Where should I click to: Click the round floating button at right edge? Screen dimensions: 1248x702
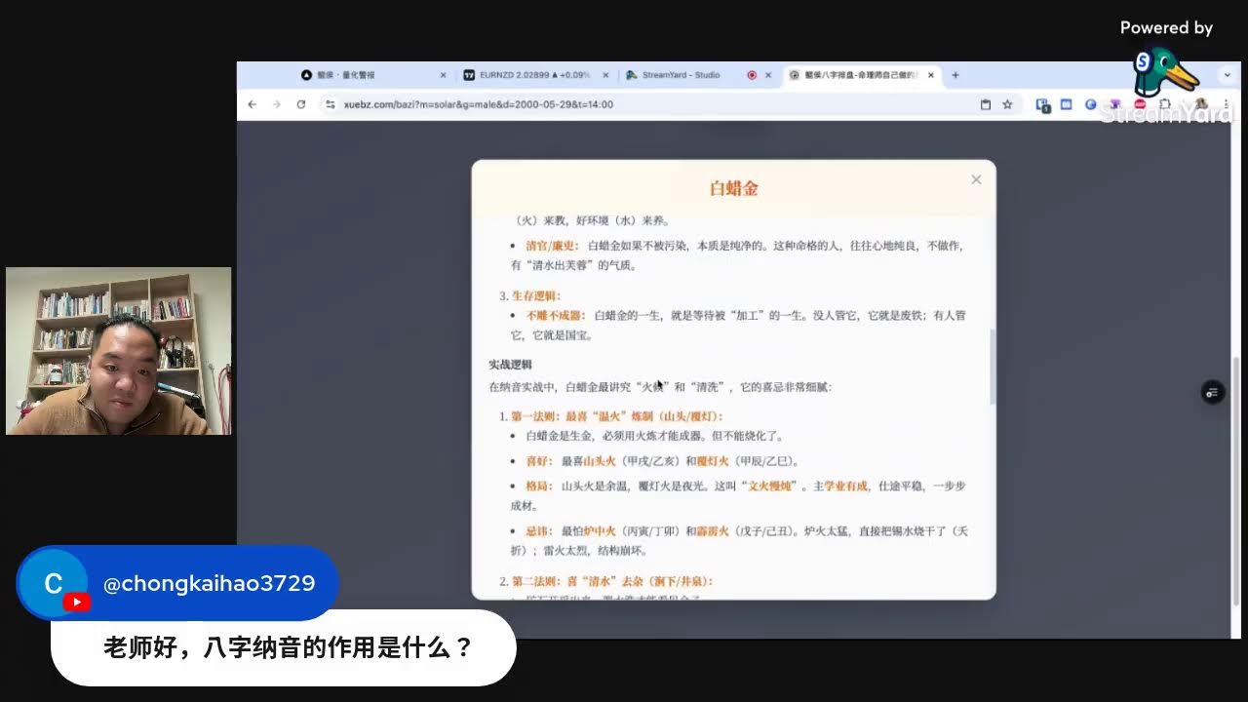[1212, 392]
